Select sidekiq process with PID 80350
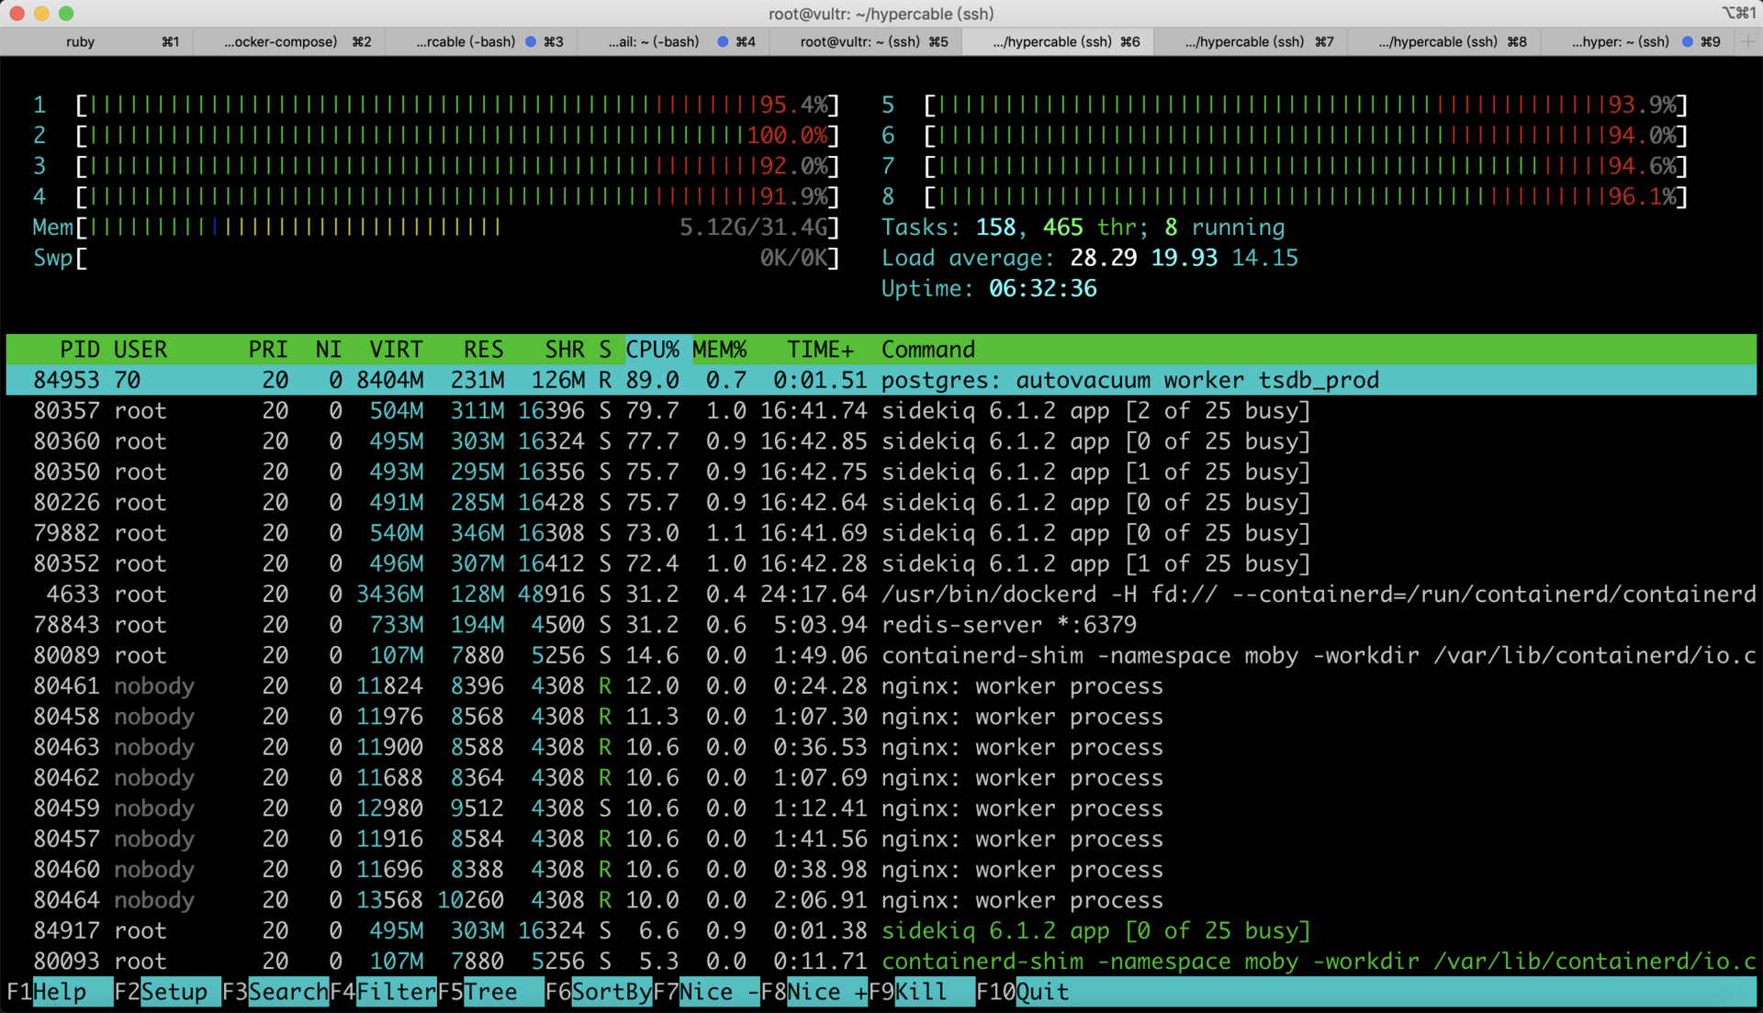Viewport: 1763px width, 1013px height. click(x=881, y=472)
